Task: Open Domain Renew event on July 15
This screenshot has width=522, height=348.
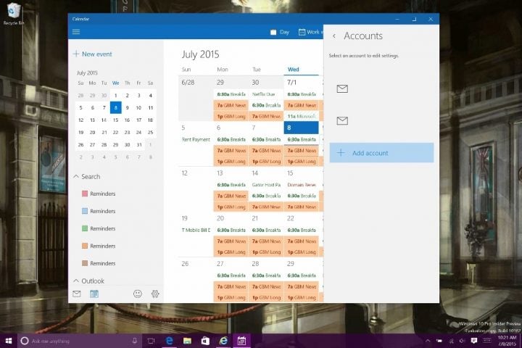Action: (x=302, y=185)
